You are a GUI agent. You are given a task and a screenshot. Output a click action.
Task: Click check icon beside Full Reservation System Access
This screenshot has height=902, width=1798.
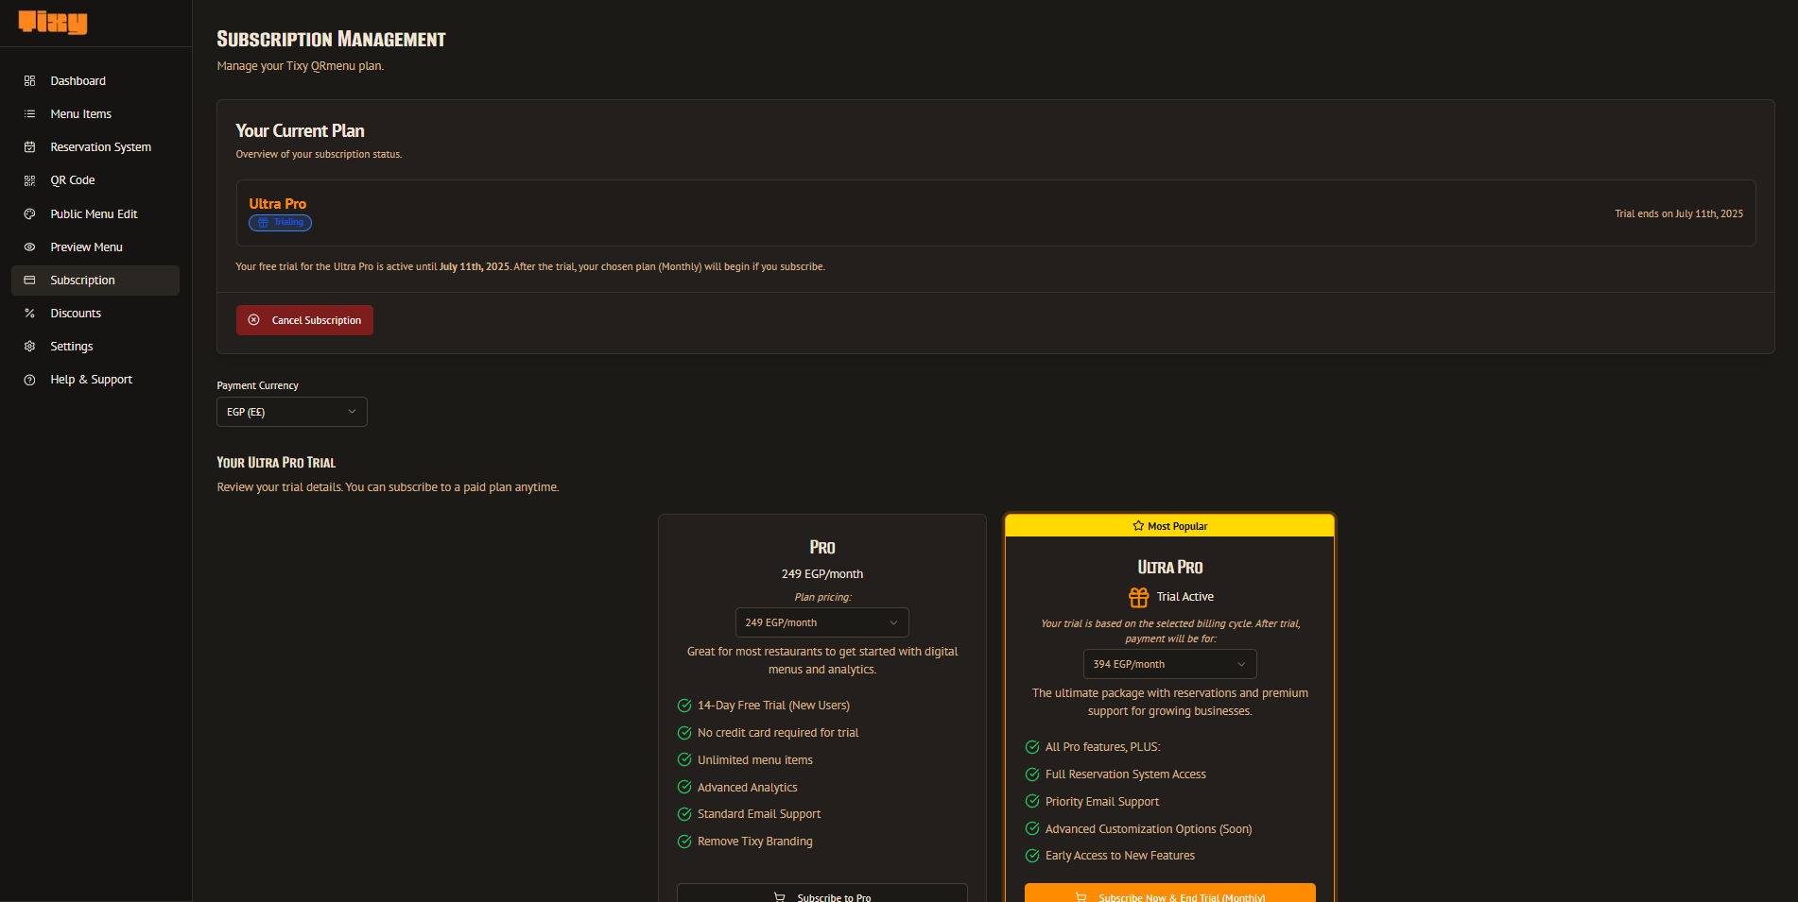click(x=1032, y=774)
